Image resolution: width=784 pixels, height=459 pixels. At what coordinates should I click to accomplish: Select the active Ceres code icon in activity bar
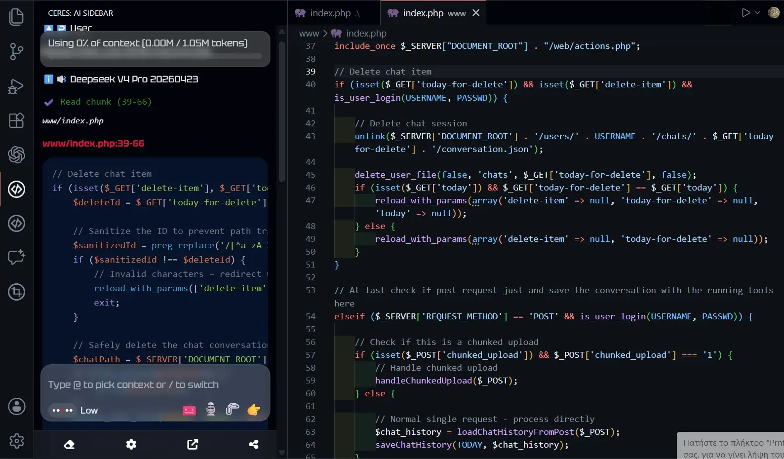[x=17, y=189]
